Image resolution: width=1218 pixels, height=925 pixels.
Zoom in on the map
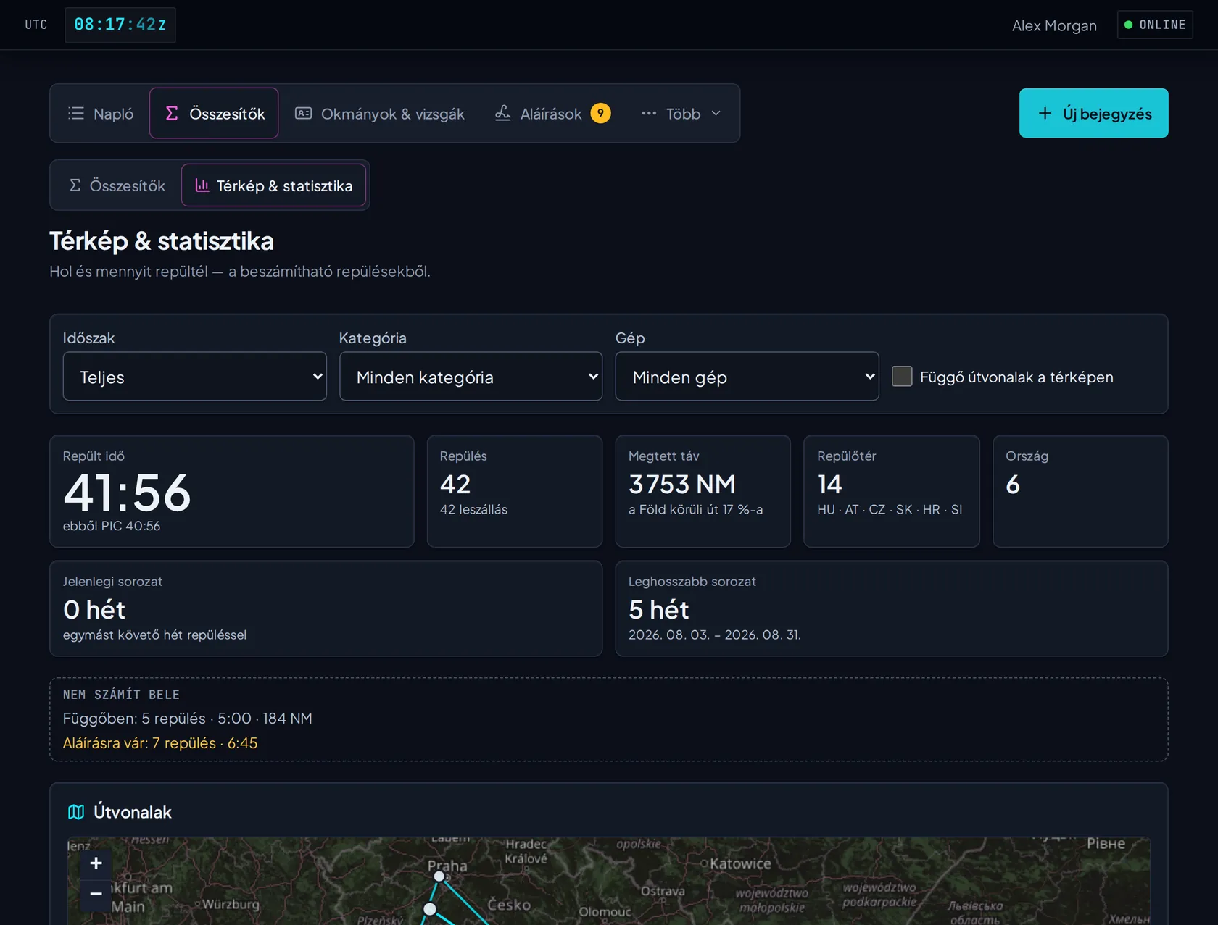(x=96, y=863)
